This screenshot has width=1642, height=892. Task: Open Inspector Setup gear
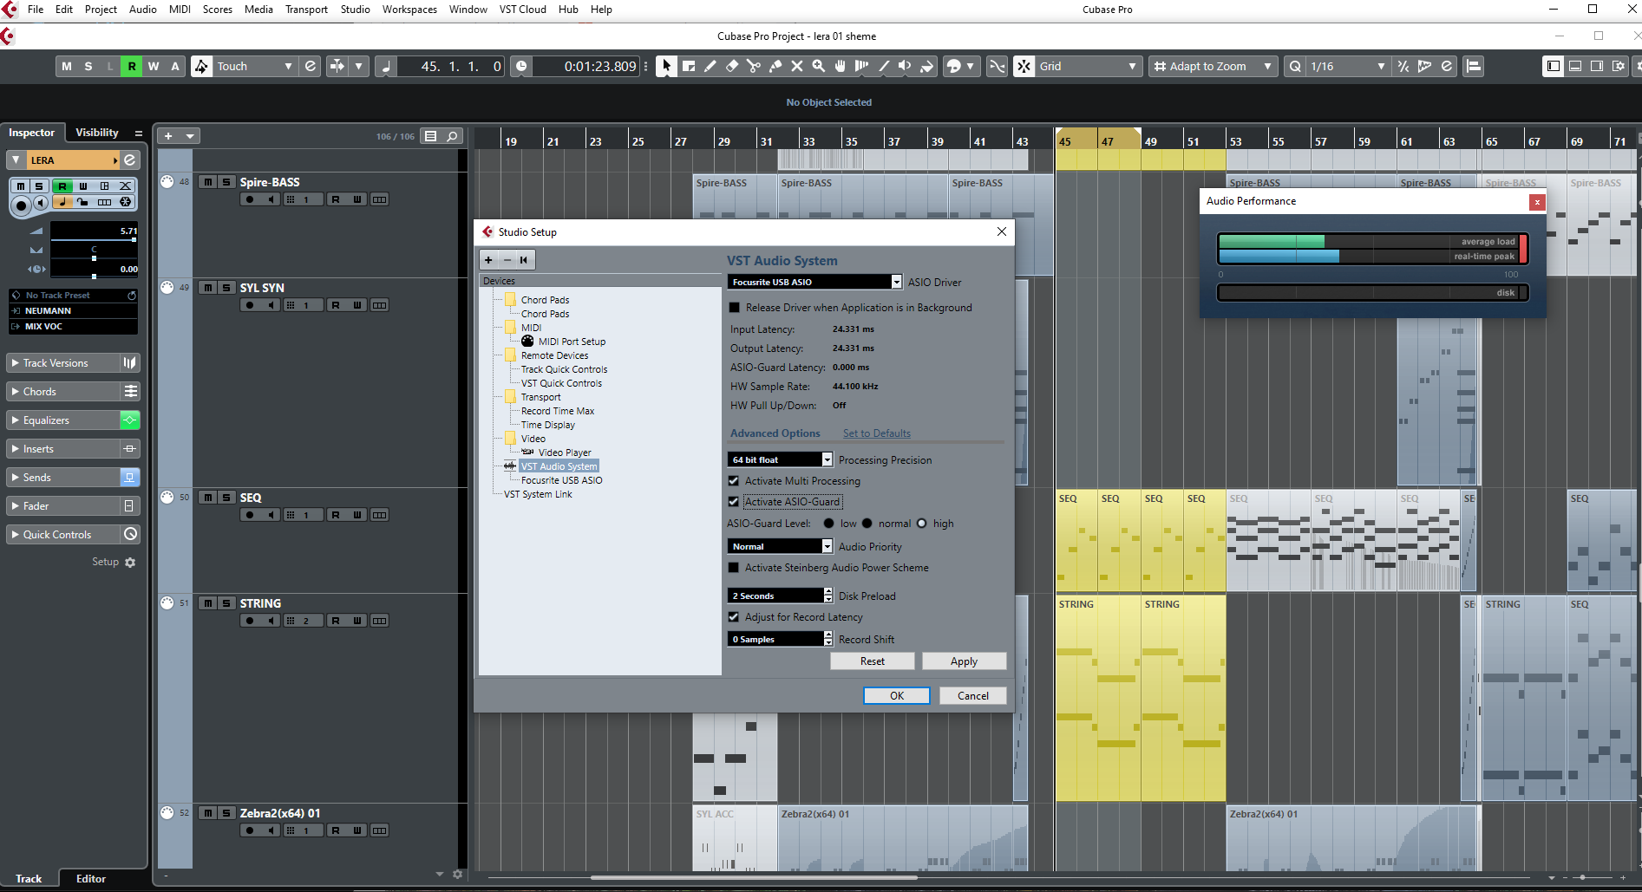pos(130,563)
